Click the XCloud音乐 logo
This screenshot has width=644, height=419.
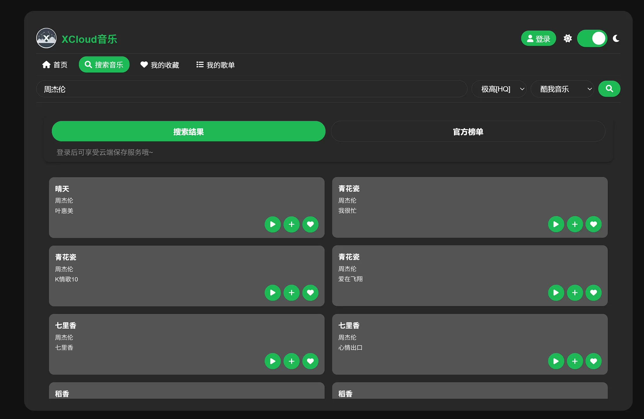(x=77, y=38)
